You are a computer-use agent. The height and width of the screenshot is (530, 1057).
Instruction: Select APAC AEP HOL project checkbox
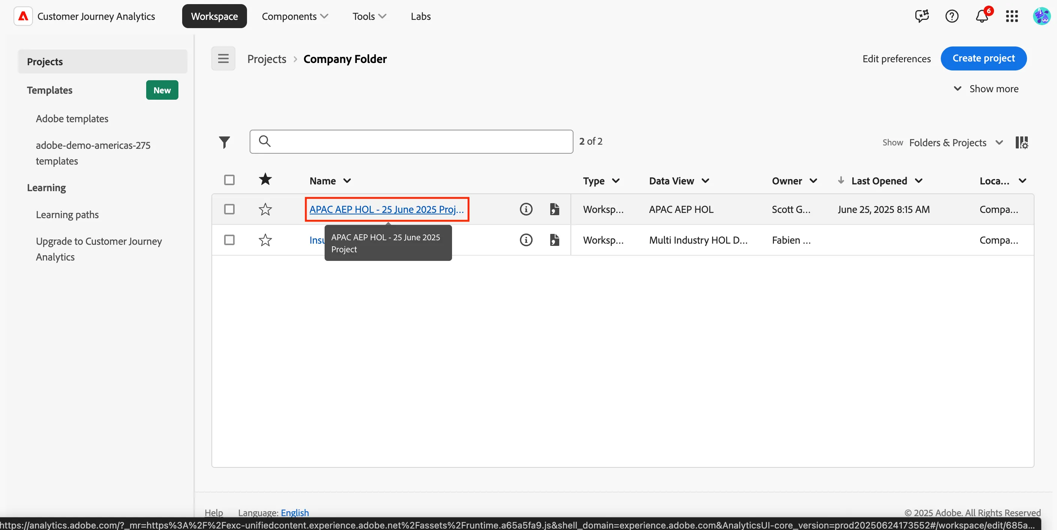(x=229, y=209)
